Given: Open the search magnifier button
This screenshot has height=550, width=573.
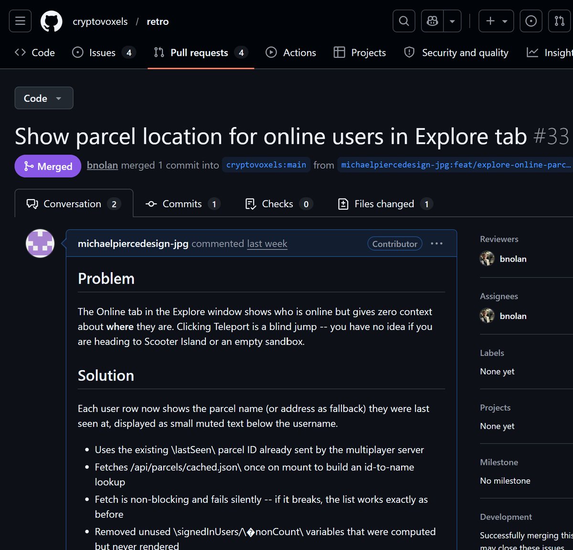Looking at the screenshot, I should (x=404, y=21).
